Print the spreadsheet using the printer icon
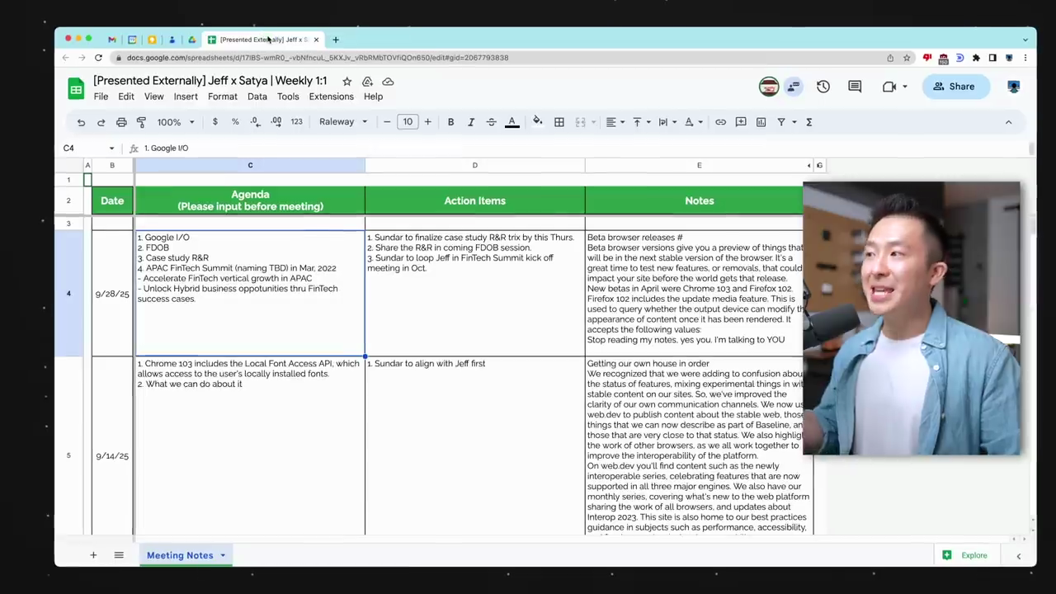This screenshot has height=594, width=1056. point(121,122)
